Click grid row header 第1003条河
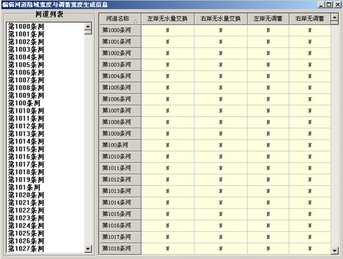This screenshot has width=343, height=259. [120, 64]
